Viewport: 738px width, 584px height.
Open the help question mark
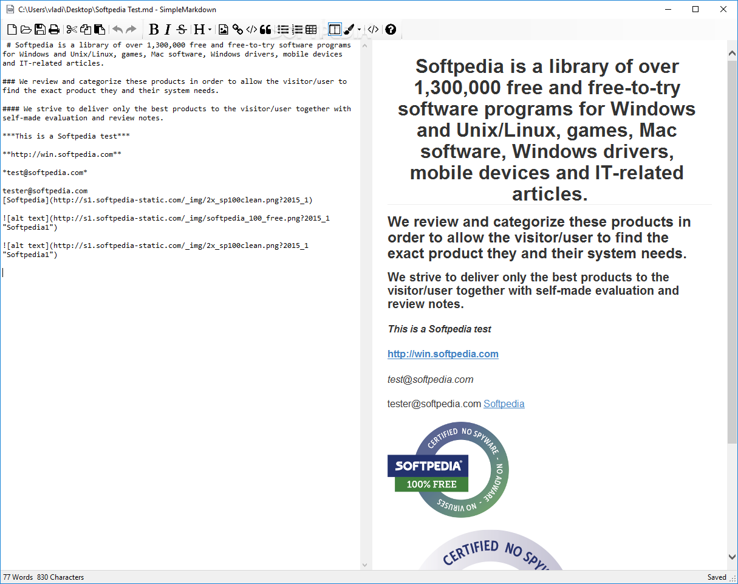point(391,29)
